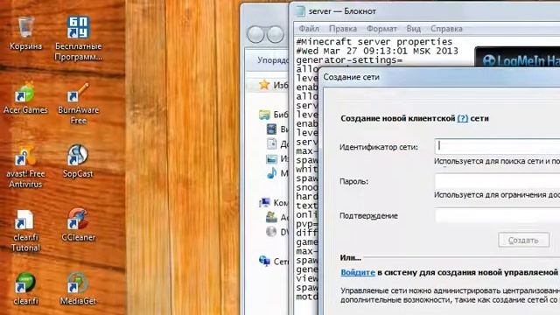560x315 pixels.
Task: Click the (?) help link
Action: pos(463,118)
